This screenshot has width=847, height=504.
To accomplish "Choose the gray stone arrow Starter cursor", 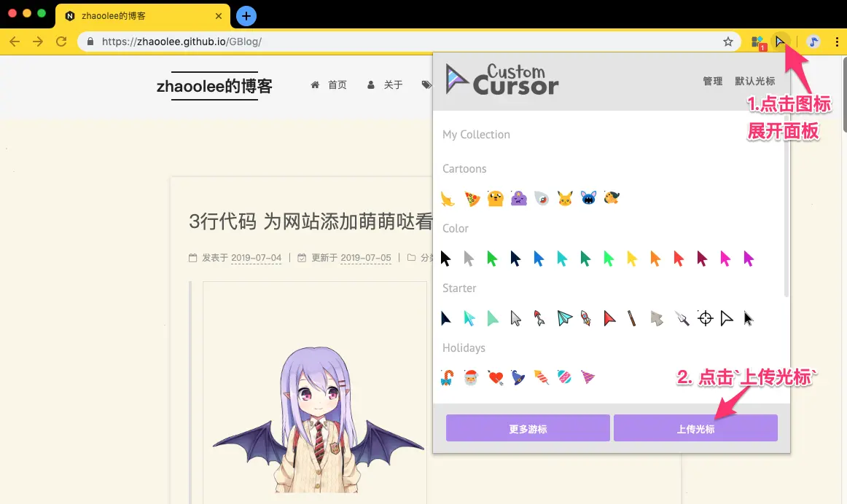I will 656,318.
